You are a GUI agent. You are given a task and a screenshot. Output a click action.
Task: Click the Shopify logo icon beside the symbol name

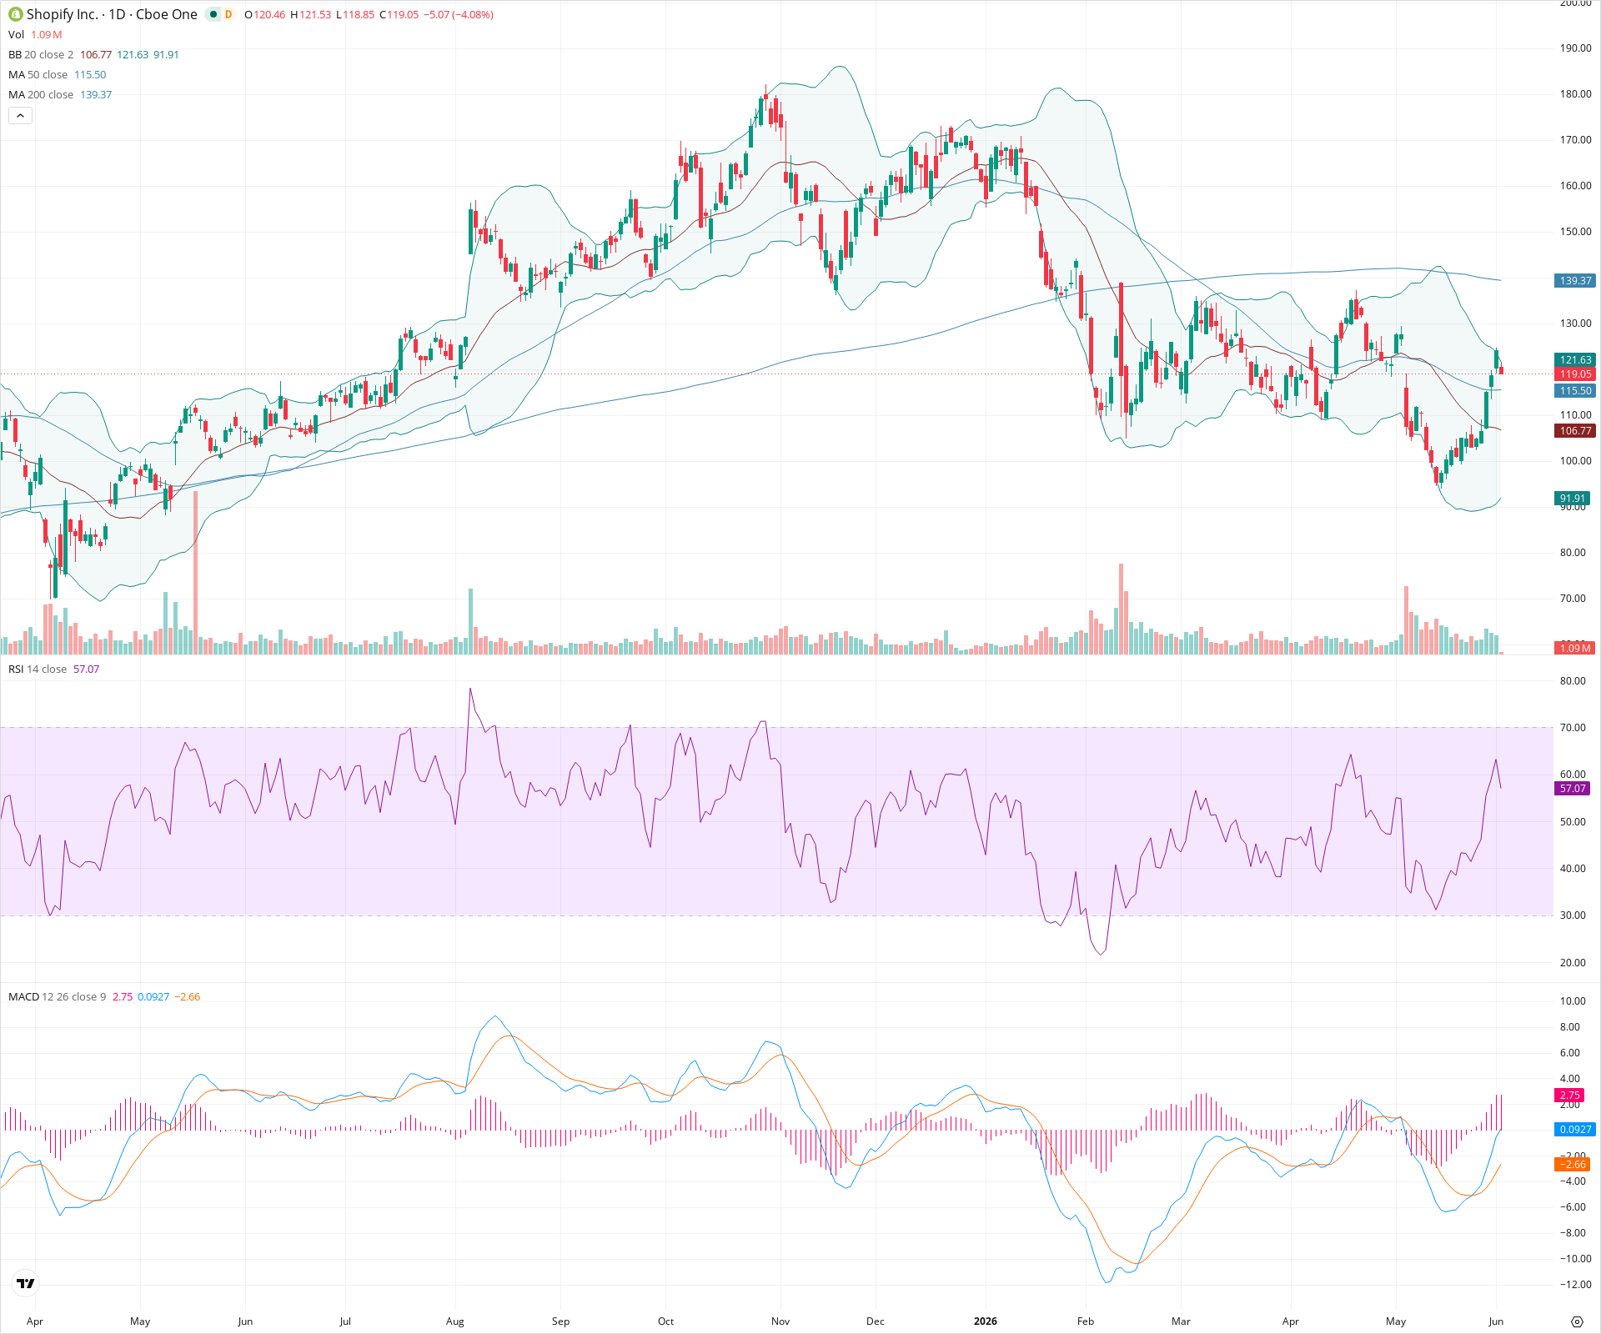coord(16,14)
